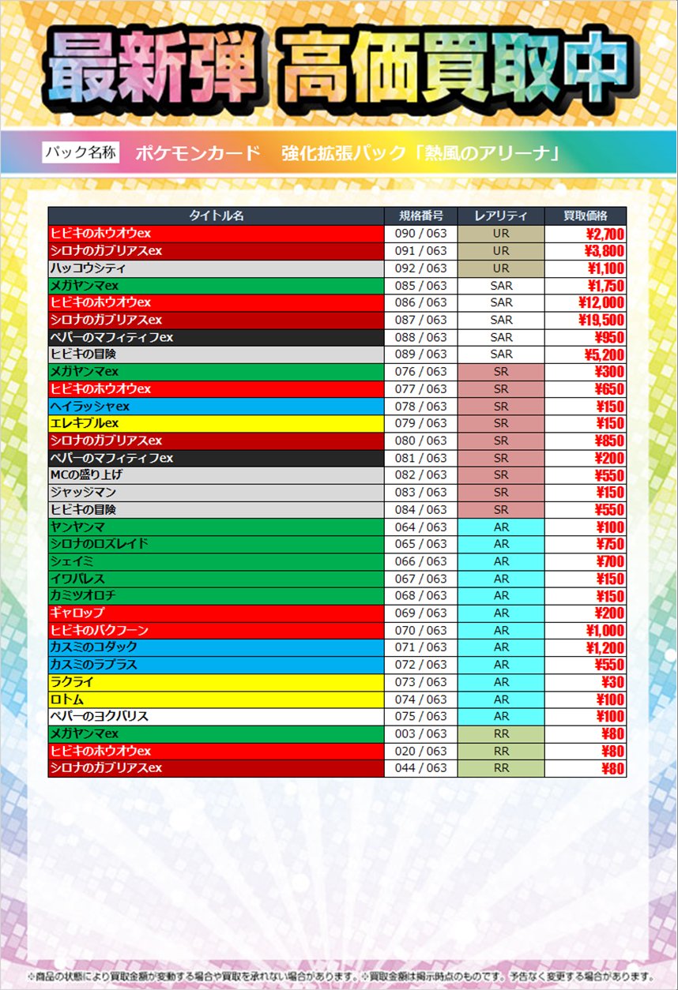
Task: Click the ¥1,750 price
Action: click(x=605, y=286)
